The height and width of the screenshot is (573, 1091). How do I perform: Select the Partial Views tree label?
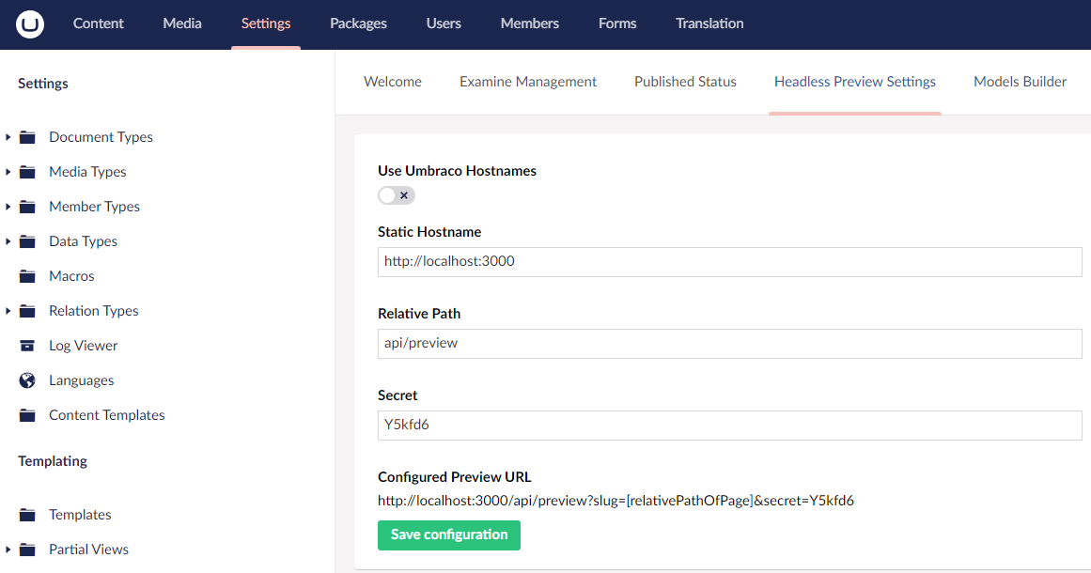[x=88, y=550]
